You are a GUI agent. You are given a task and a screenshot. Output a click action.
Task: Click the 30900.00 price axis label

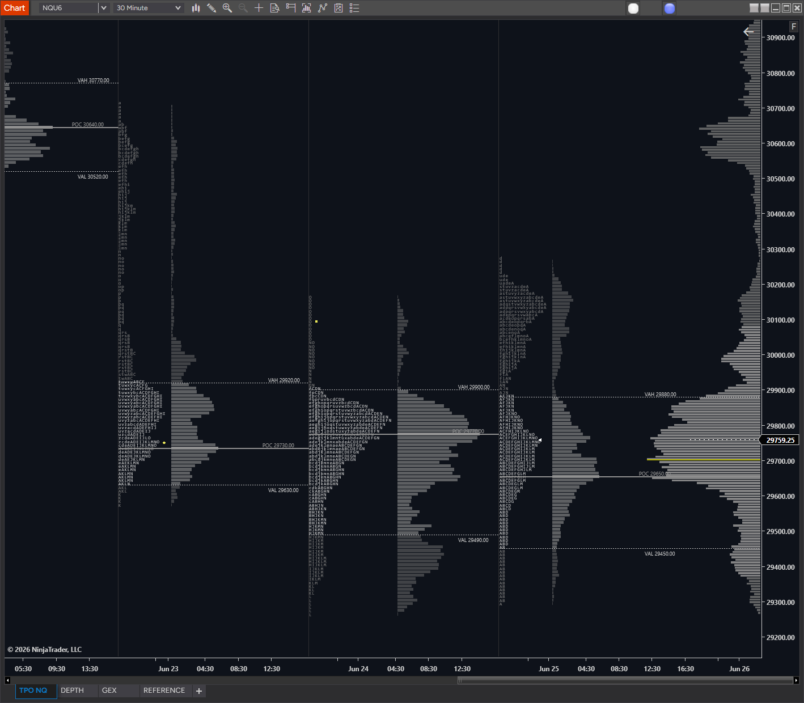tap(781, 38)
